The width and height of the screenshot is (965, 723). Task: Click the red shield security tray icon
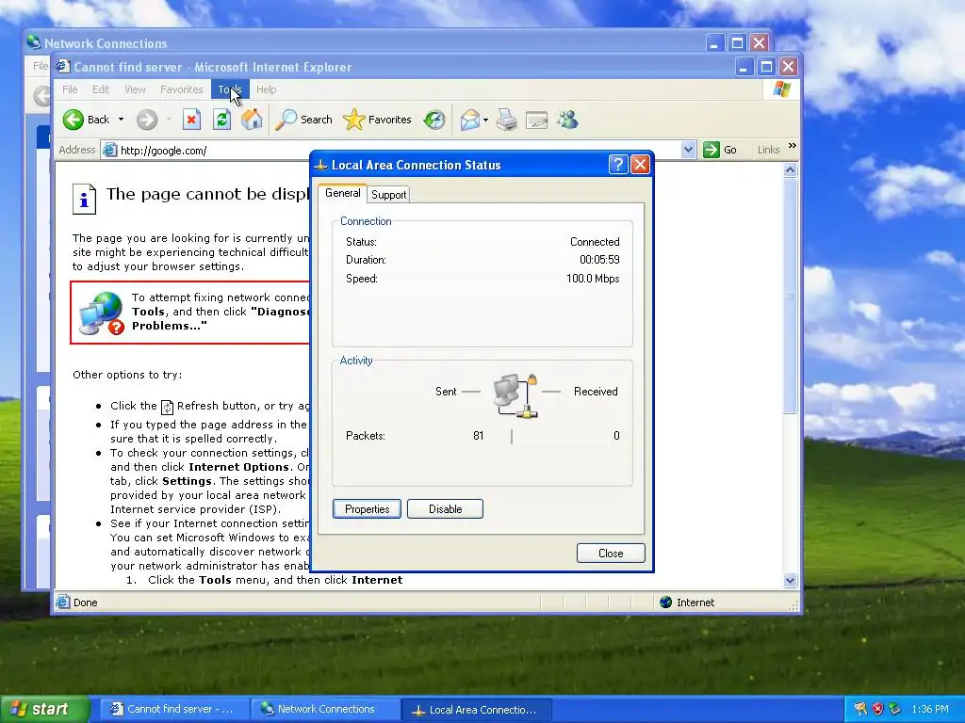point(877,709)
